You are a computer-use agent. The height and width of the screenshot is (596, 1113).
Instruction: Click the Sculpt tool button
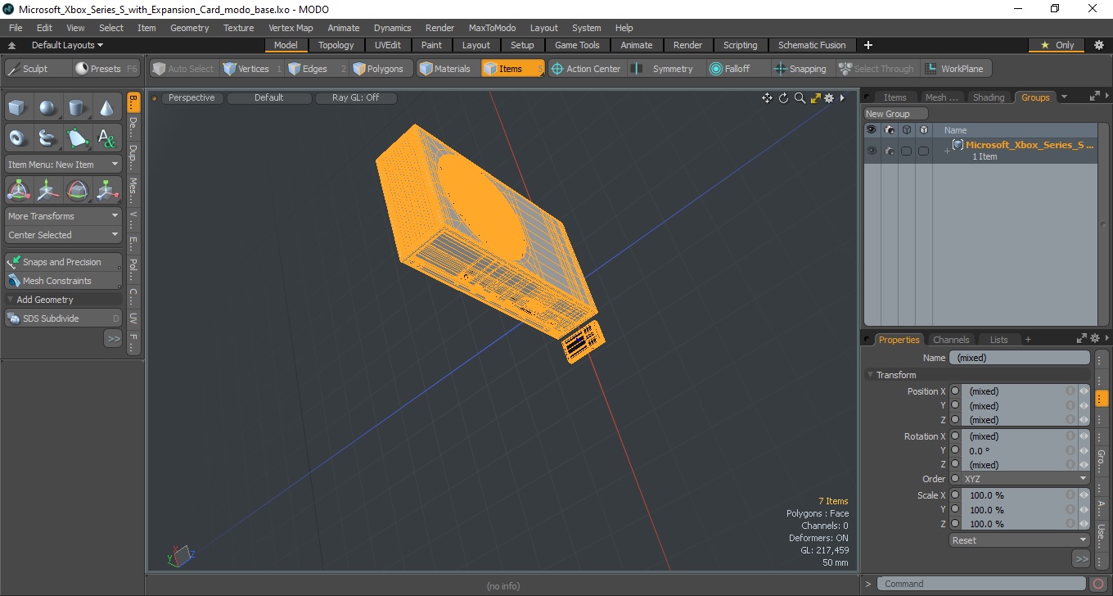[x=38, y=69]
